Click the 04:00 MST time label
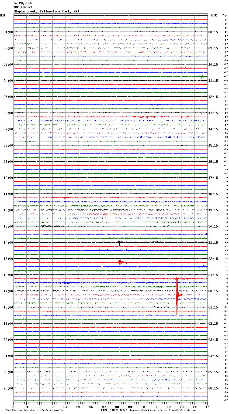Image resolution: width=229 pixels, height=414 pixels. [x=8, y=81]
